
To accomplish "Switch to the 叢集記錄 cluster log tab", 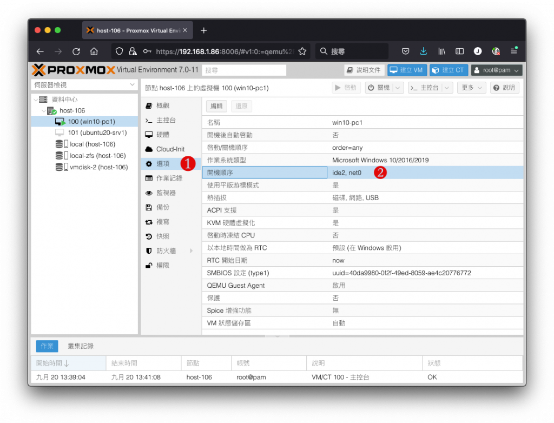I will click(x=81, y=346).
